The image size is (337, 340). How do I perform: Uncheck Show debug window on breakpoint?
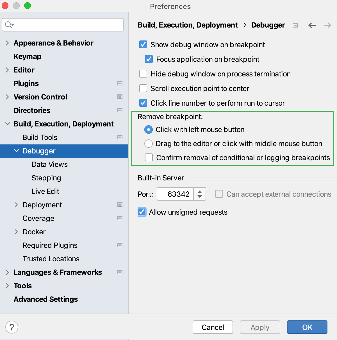tap(143, 44)
